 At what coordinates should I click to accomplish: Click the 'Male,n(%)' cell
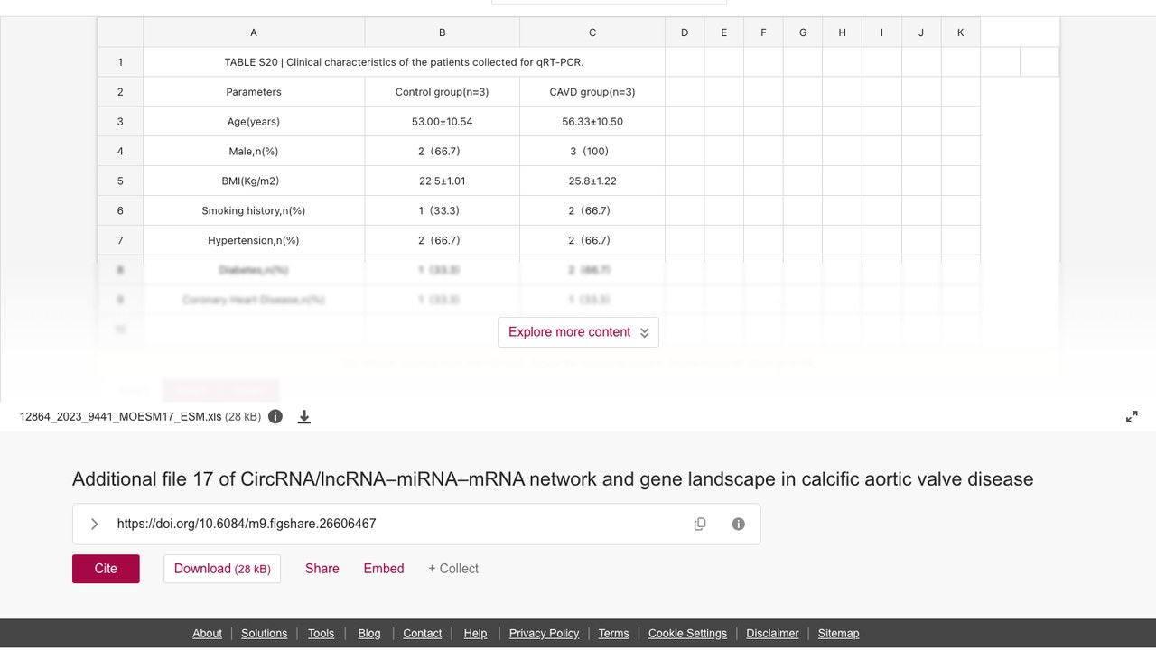point(254,152)
